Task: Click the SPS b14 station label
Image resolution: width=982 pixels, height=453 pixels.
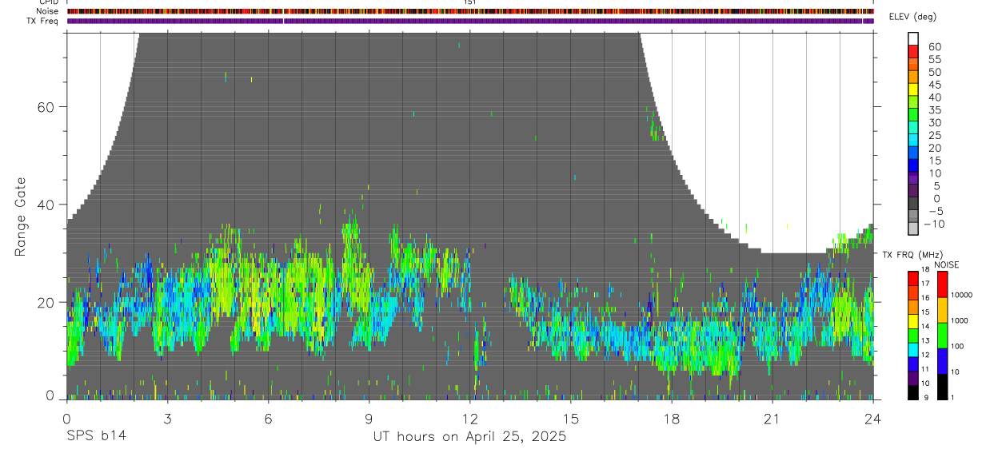Action: [x=96, y=437]
